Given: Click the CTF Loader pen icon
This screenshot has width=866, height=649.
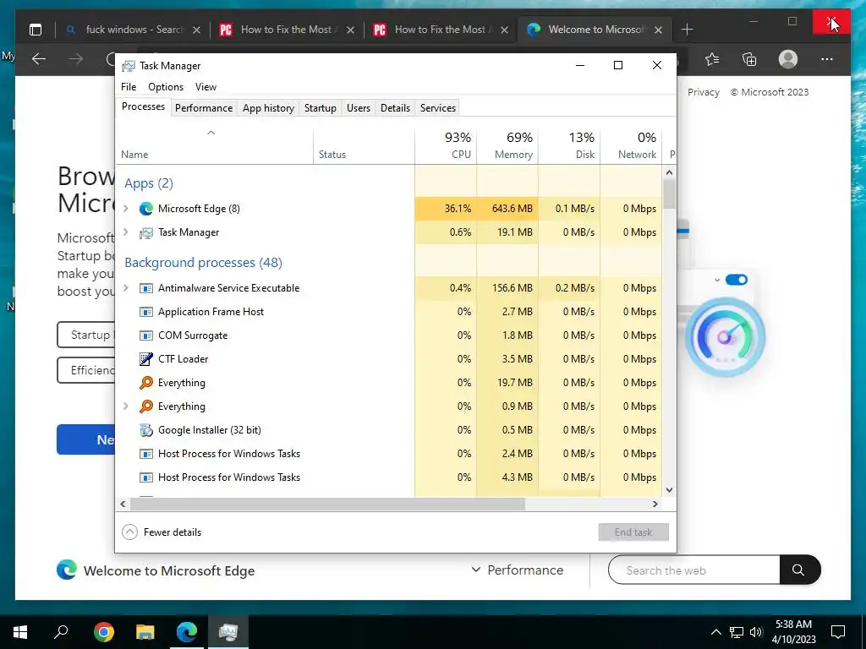Looking at the screenshot, I should point(145,358).
